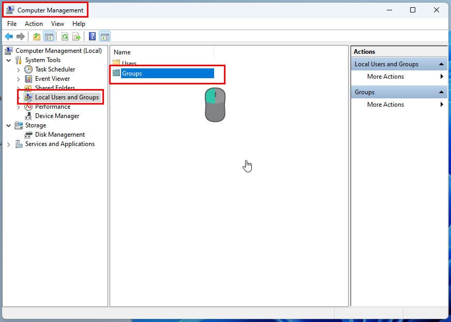Screen dimensions: 451x322
Task: Click the grey Forward arrow in toolbar
Action: [20, 37]
